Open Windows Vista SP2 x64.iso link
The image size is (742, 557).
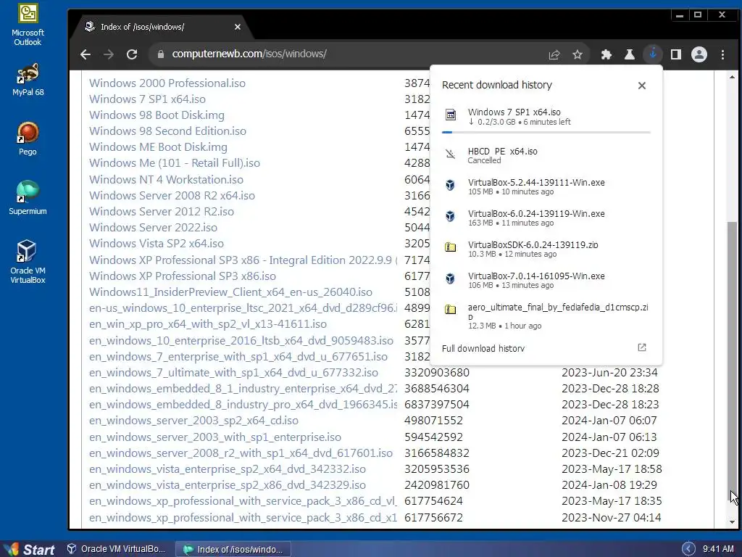point(157,244)
